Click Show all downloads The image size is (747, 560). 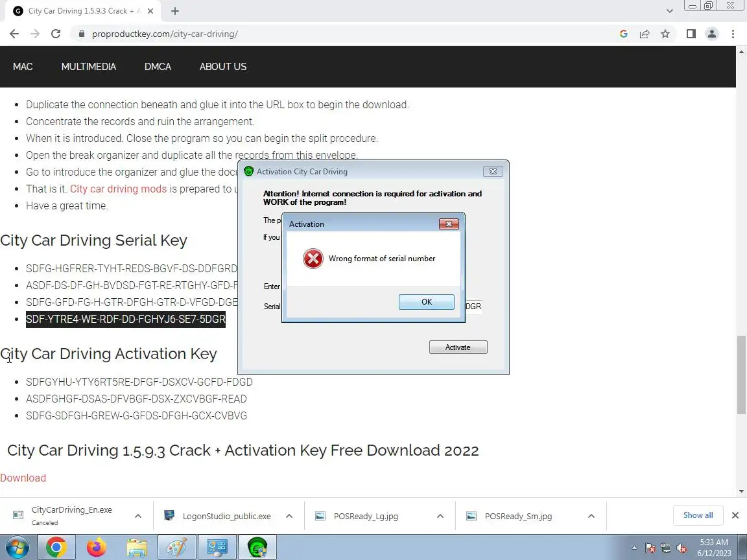click(x=698, y=515)
